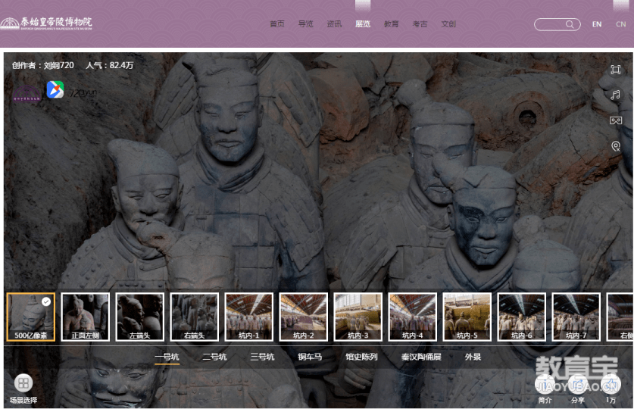Switch site language to EN
Screen dimensions: 634x409
597,24
